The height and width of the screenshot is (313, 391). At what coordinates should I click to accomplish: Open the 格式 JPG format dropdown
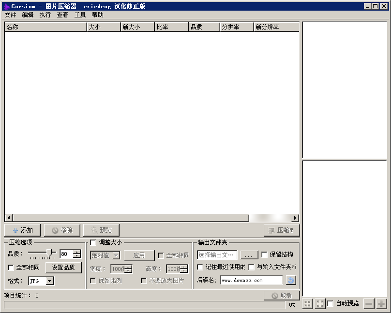[x=49, y=281]
